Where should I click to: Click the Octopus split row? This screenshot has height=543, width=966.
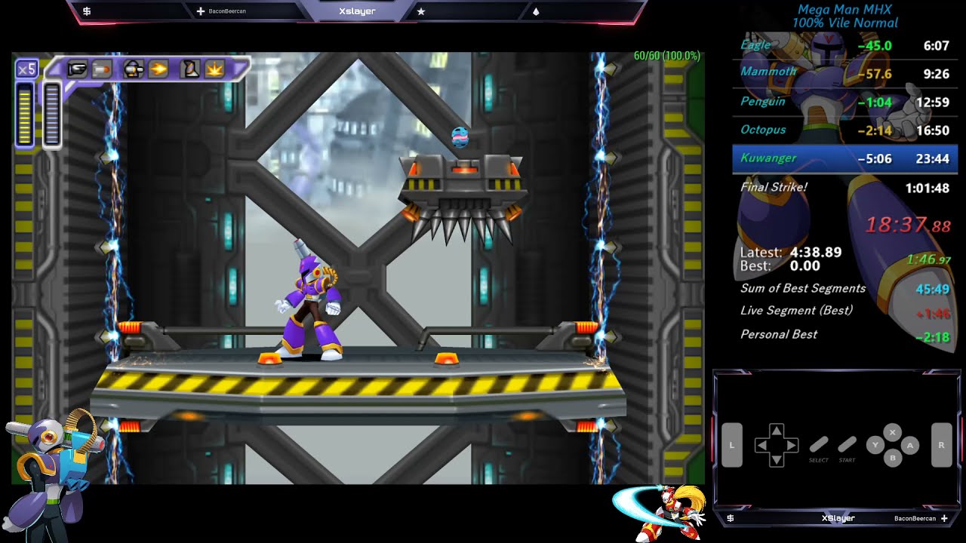(x=844, y=130)
